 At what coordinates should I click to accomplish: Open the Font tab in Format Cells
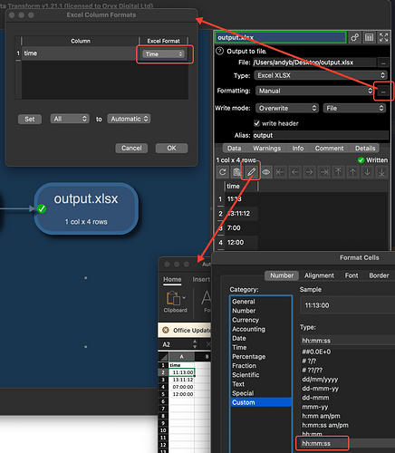(352, 275)
